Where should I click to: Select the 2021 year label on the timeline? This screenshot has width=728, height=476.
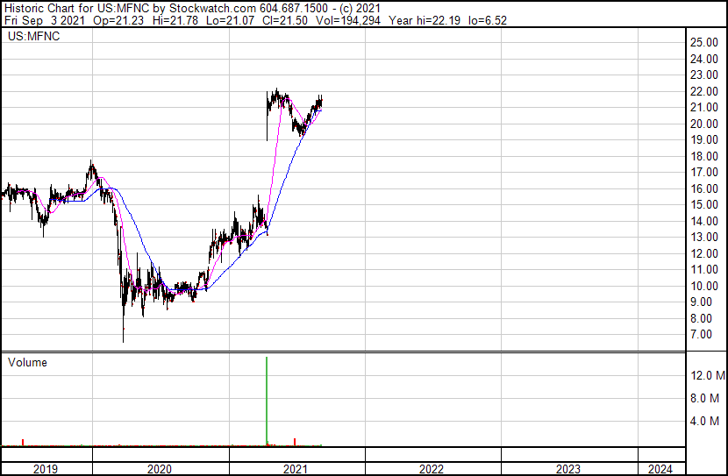296,468
